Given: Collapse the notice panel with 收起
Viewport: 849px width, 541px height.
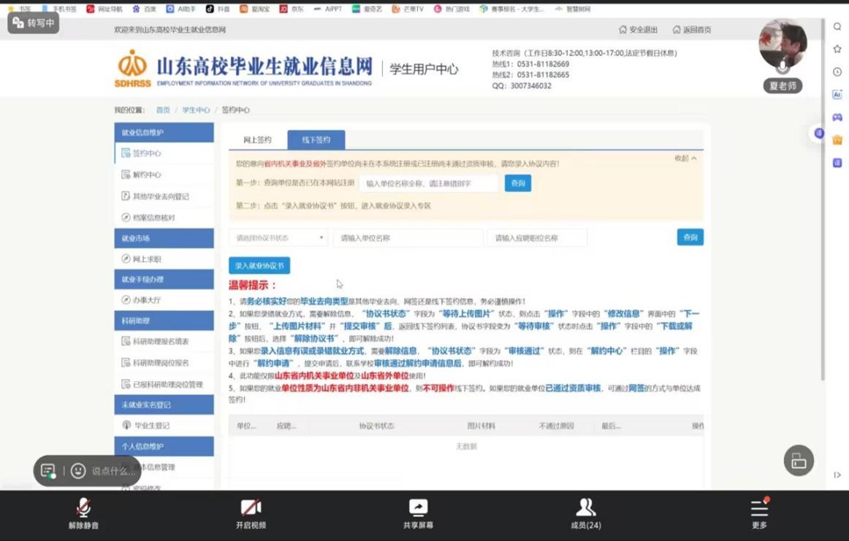Looking at the screenshot, I should point(685,158).
